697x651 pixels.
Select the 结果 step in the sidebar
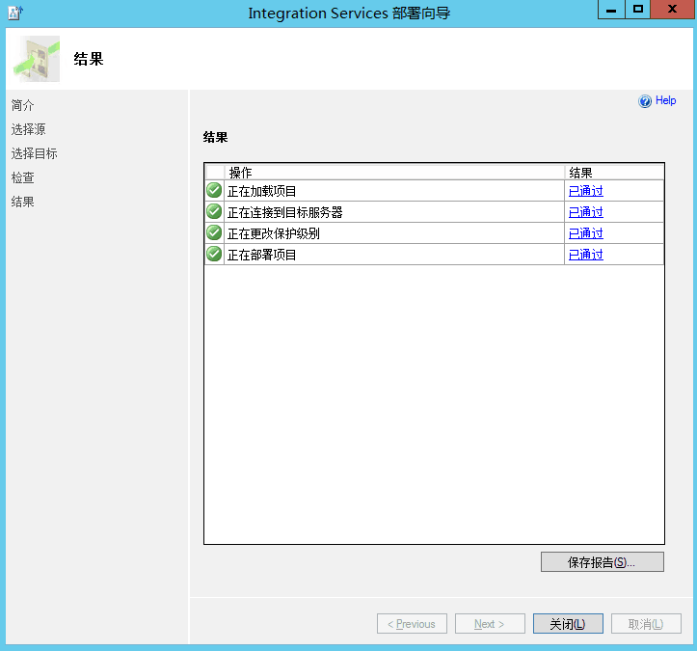[23, 202]
